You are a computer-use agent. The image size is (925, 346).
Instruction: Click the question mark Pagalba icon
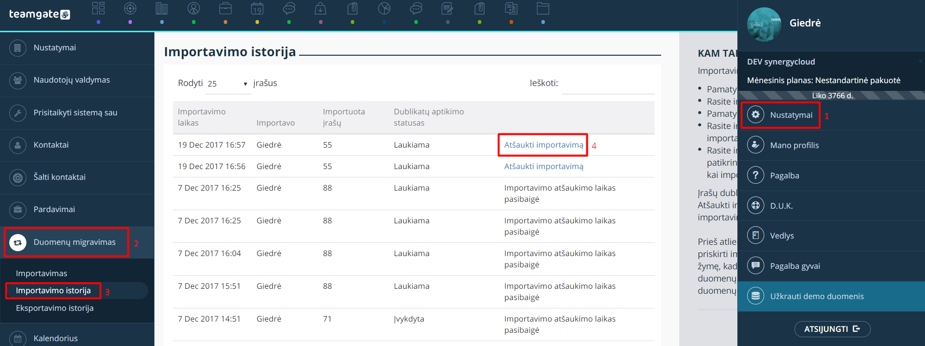coord(755,175)
